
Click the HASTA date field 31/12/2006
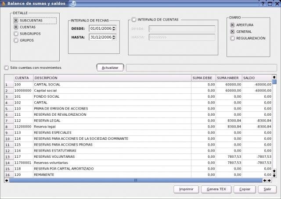101,37
